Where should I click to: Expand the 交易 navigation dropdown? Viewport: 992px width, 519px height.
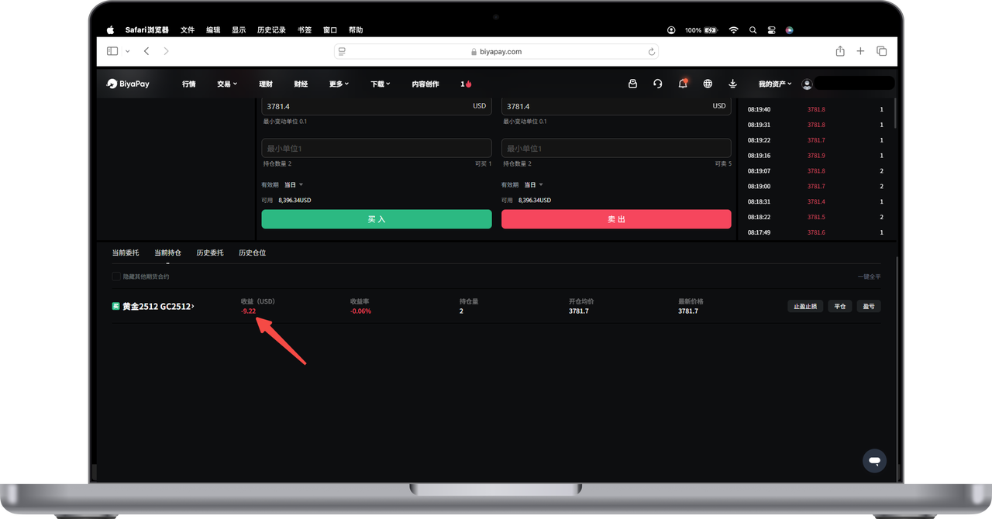[227, 84]
